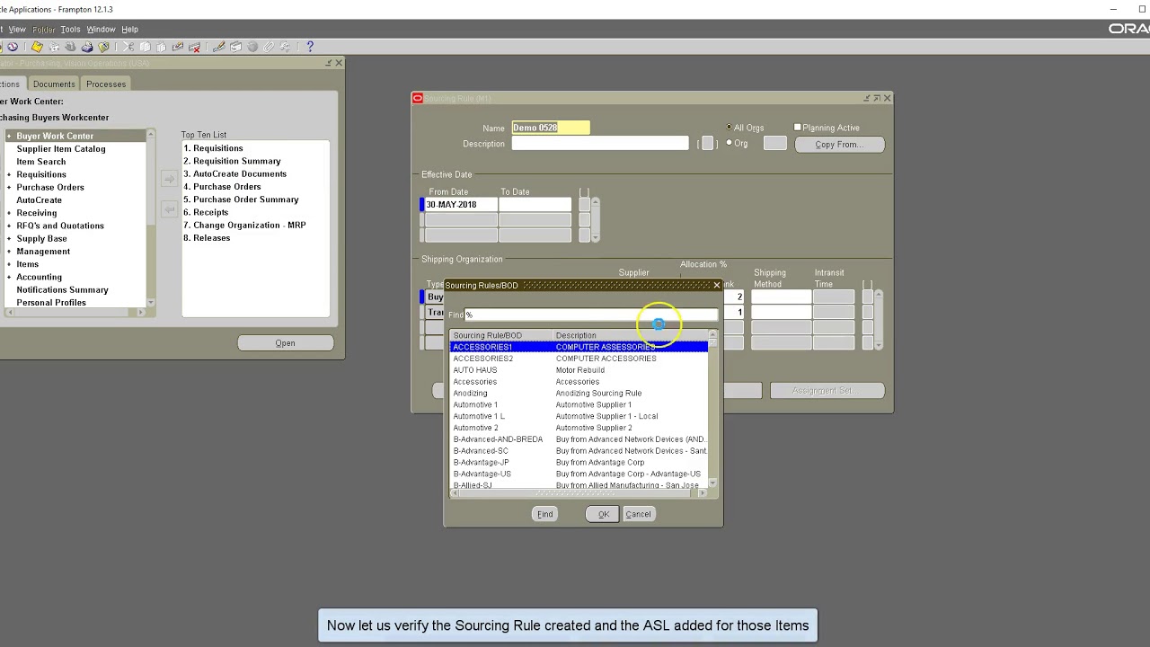Expand the Supply Base tree node
1150x647 pixels.
(x=9, y=239)
